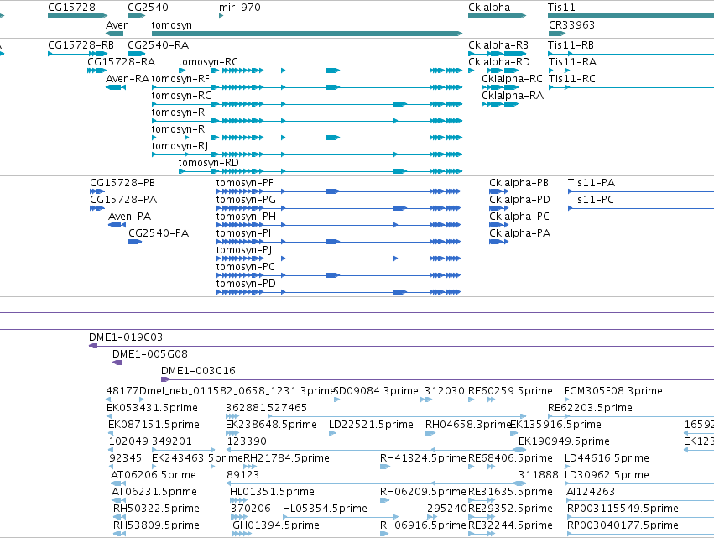Select the CG15728-RB transcript label

[x=81, y=45]
